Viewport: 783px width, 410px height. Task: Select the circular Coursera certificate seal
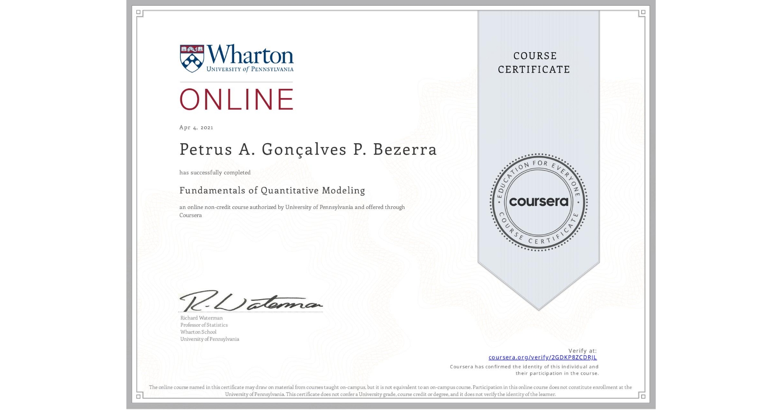point(538,202)
